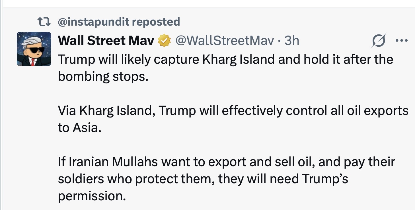Click "Kharg Island" in the first sentence
The width and height of the screenshot is (415, 210).
click(236, 59)
